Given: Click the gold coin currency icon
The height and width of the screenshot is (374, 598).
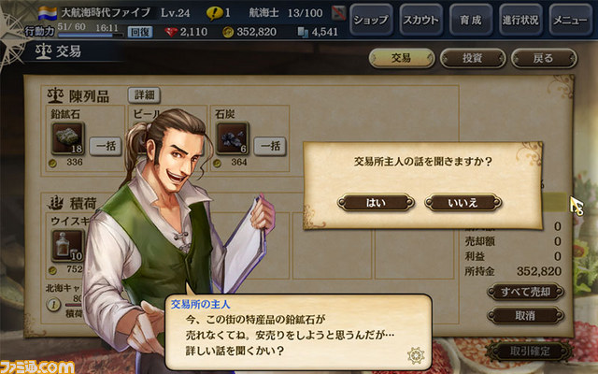Looking at the screenshot, I should point(228,32).
